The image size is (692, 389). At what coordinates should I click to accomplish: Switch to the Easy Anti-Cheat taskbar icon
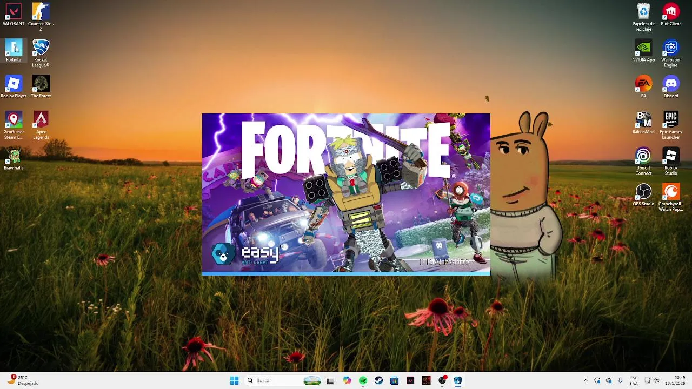coord(458,380)
